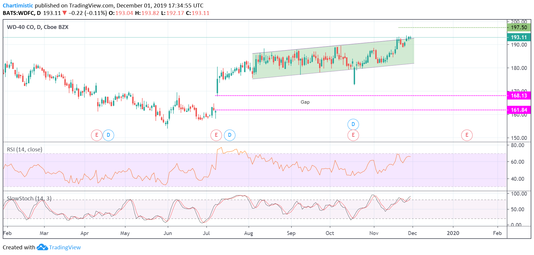Click the stochastic 100.00 axis value

pos(519,194)
